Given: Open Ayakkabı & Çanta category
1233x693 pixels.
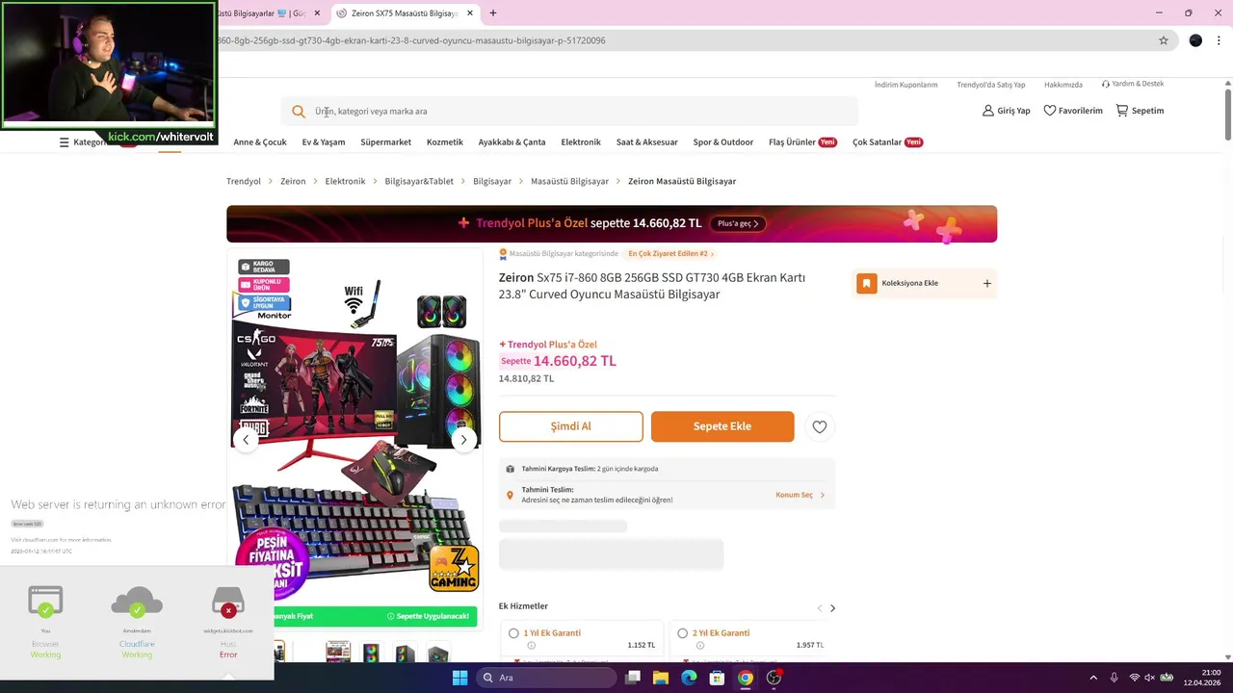Looking at the screenshot, I should [x=512, y=142].
